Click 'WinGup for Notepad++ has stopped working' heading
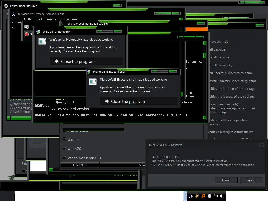The height and width of the screenshot is (201, 268). (81, 40)
